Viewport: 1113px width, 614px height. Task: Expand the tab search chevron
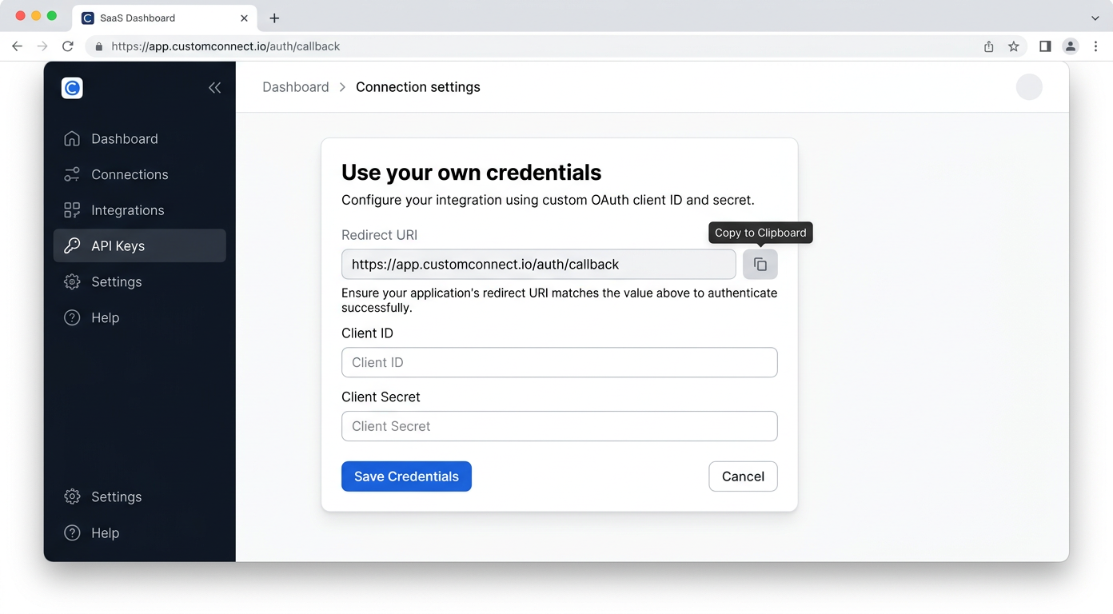(x=1095, y=18)
